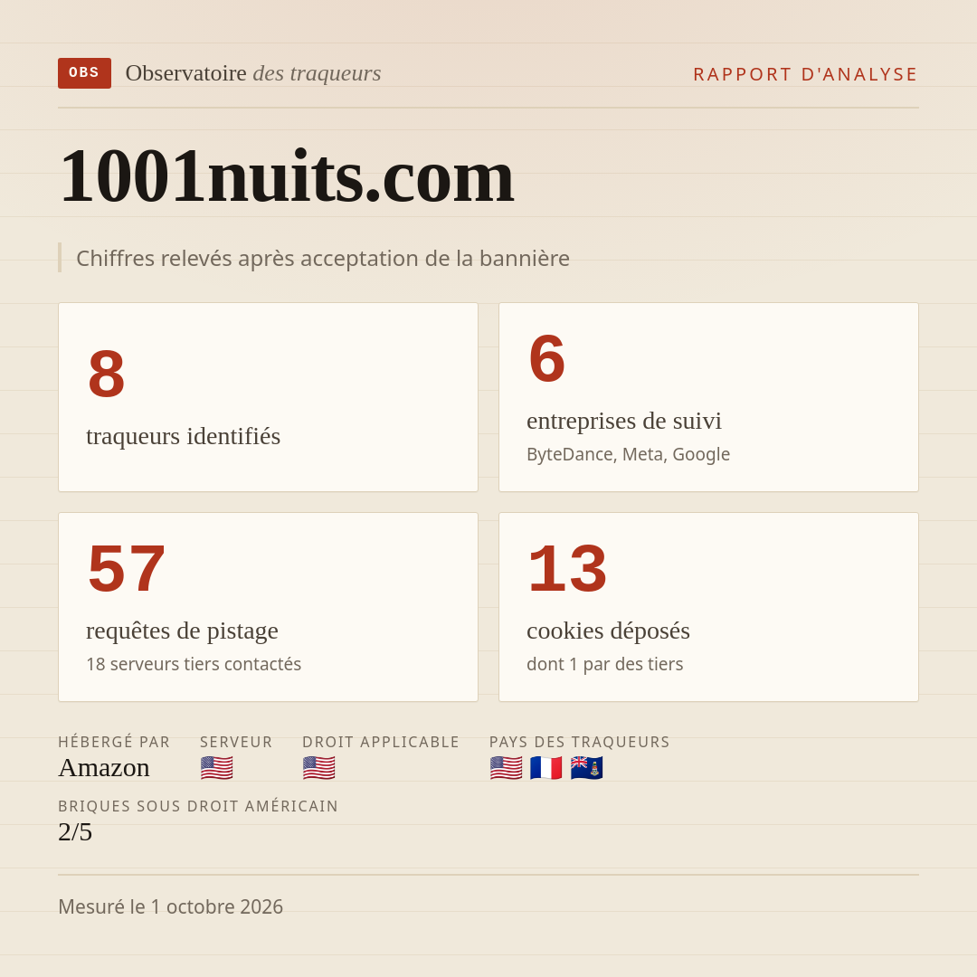Click the number 57 in the requêtes card
Screen dimensions: 977x977
[x=127, y=568]
